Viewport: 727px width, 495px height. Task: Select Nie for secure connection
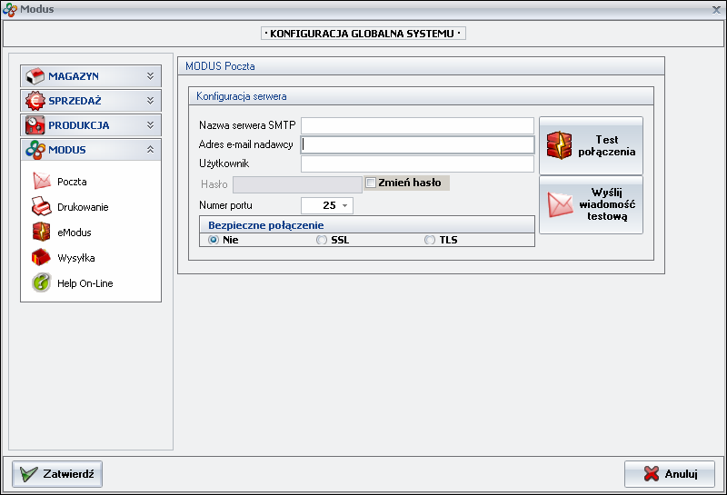[214, 240]
